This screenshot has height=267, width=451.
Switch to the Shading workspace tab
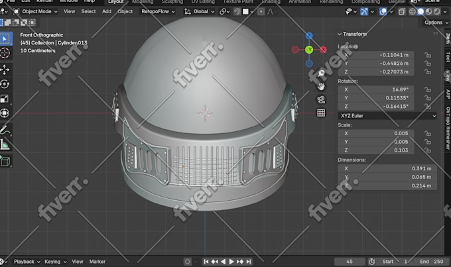pos(271,2)
